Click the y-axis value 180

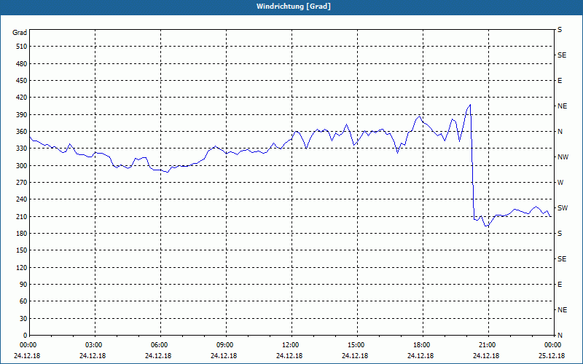[x=22, y=234]
